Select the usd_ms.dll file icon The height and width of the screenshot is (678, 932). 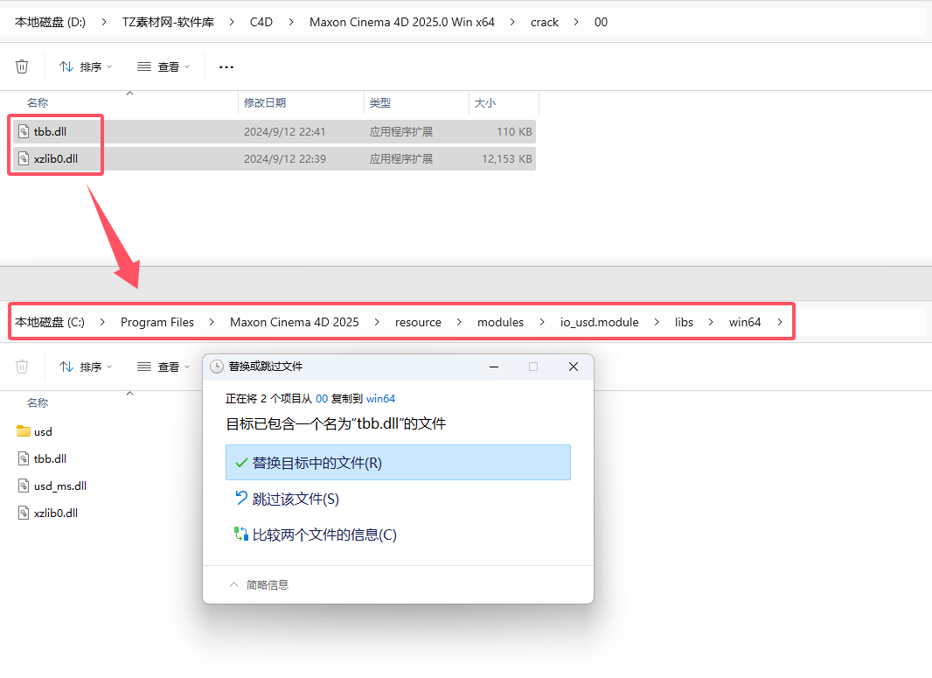click(x=24, y=486)
